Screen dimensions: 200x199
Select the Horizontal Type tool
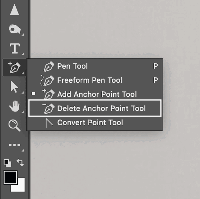tap(15, 49)
